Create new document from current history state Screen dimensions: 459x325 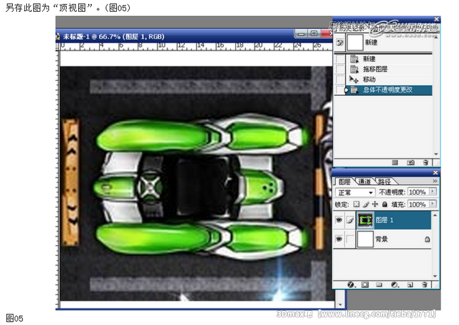[x=395, y=163]
